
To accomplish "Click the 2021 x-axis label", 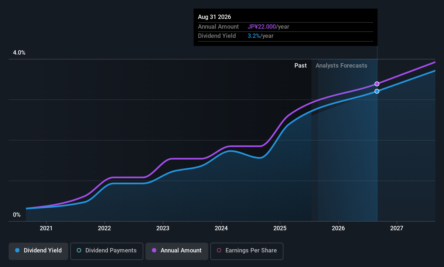I will (46, 228).
